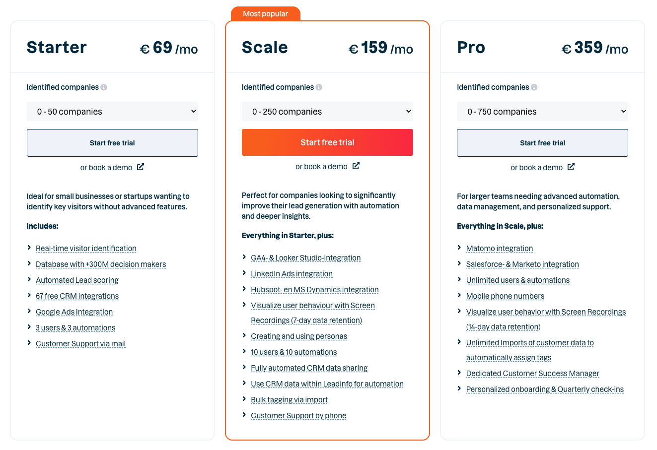
Task: Open the 0 - 50 companies dropdown
Action: (112, 112)
